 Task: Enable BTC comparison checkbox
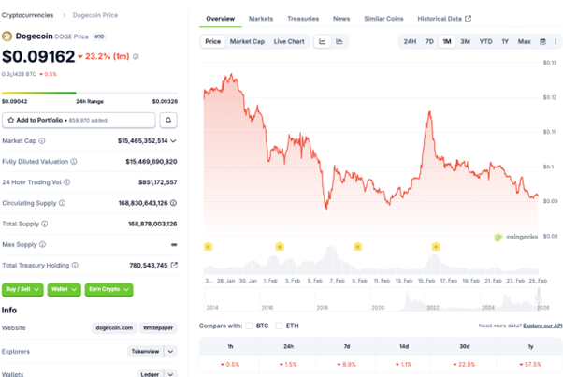click(x=250, y=326)
